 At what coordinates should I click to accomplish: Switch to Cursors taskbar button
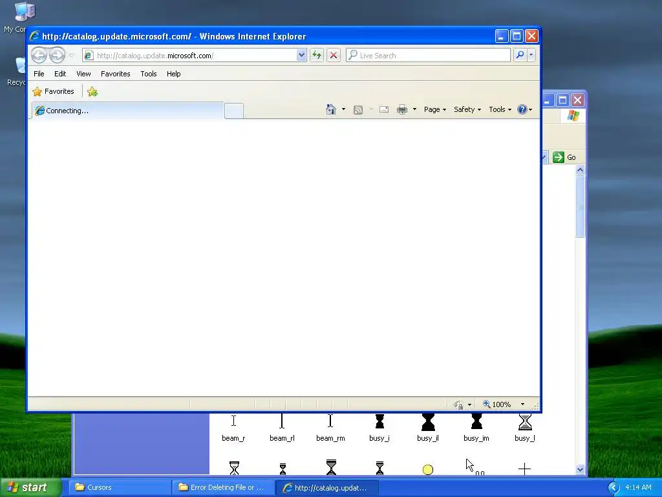(120, 487)
